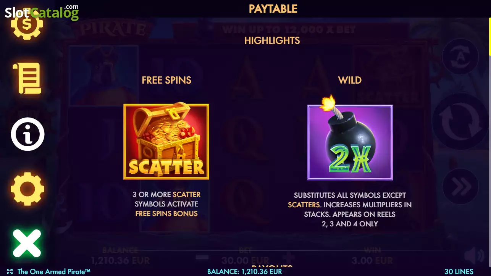The width and height of the screenshot is (491, 276).
Task: Click the Scatter treasure chest symbol
Action: 166,141
